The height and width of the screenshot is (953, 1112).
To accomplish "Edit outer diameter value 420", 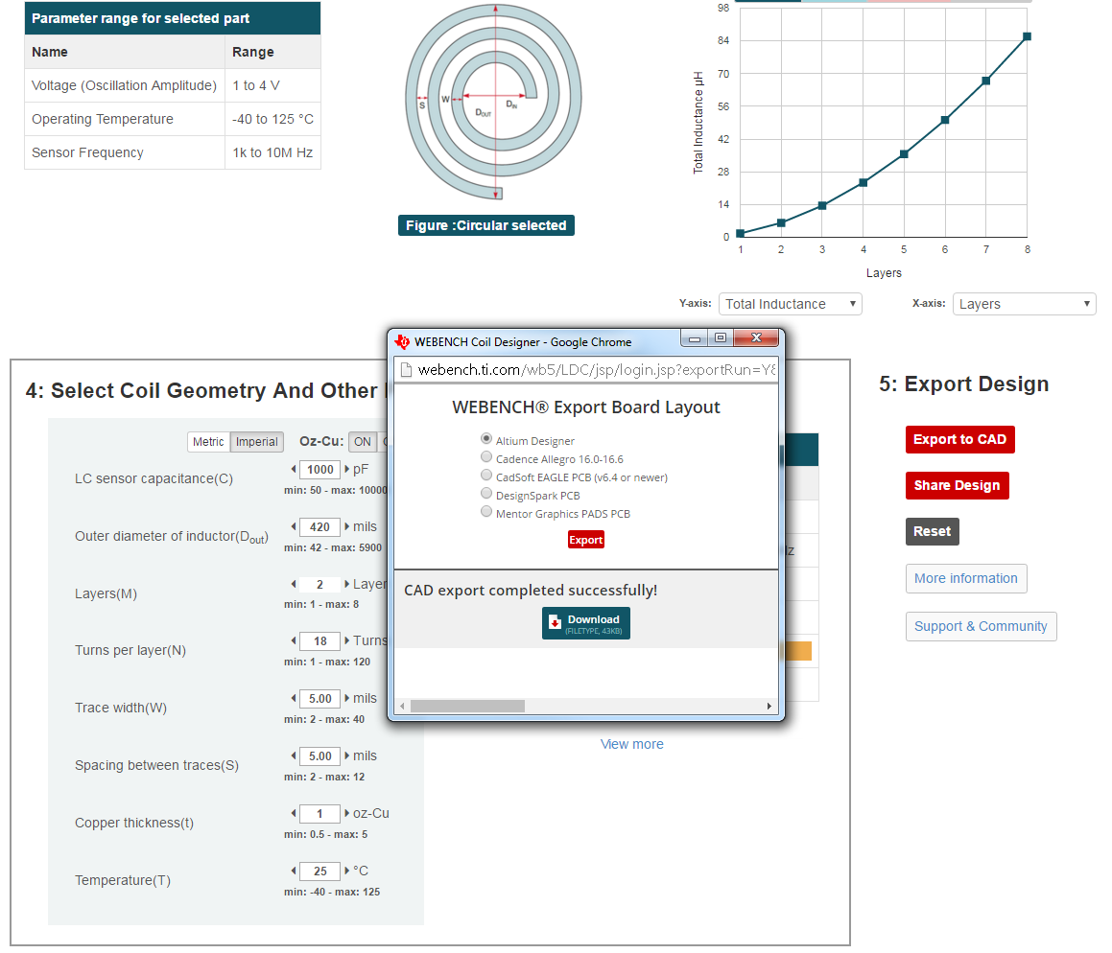I will 319,526.
